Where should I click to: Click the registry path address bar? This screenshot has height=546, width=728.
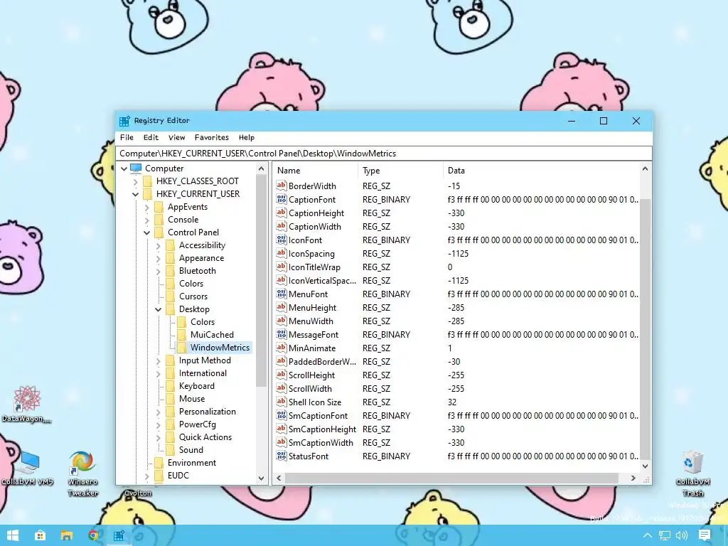[383, 154]
